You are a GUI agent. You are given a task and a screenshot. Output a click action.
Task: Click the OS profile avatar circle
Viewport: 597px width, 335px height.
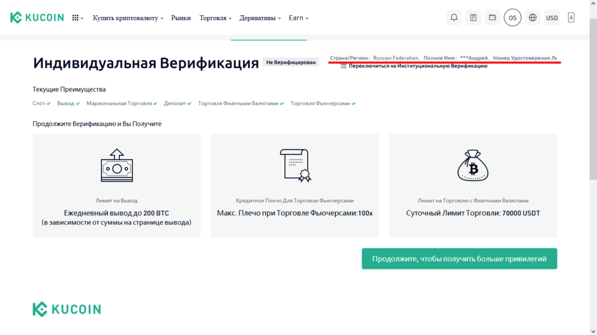(x=512, y=17)
